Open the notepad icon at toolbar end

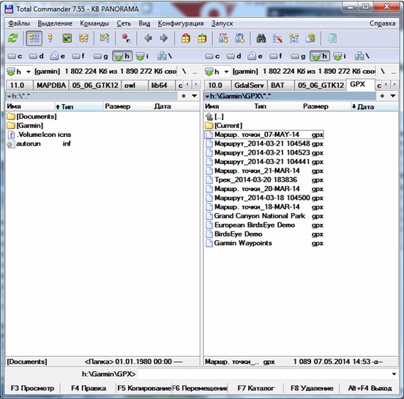point(332,38)
